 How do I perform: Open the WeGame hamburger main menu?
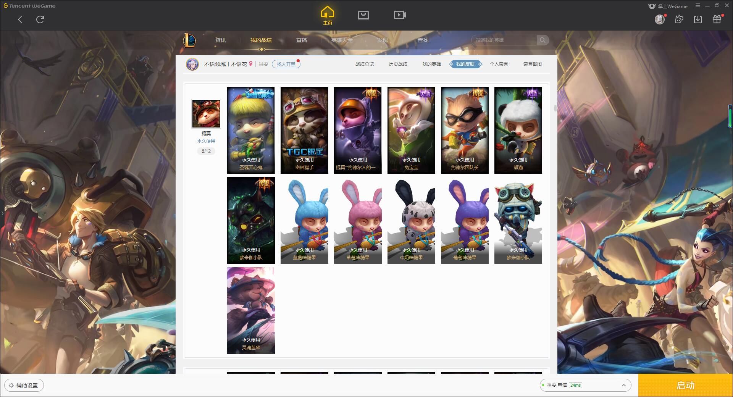698,6
